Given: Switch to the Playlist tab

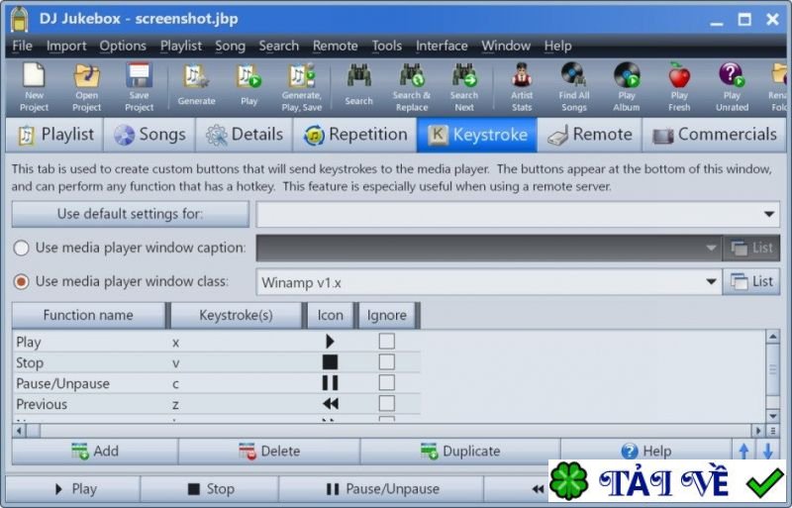Looking at the screenshot, I should coord(55,135).
